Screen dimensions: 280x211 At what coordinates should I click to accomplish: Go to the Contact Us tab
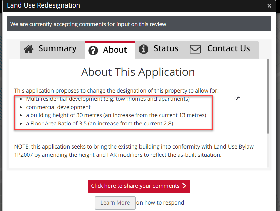(x=228, y=49)
